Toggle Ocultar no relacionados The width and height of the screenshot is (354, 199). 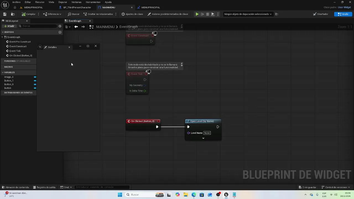[x=98, y=14]
